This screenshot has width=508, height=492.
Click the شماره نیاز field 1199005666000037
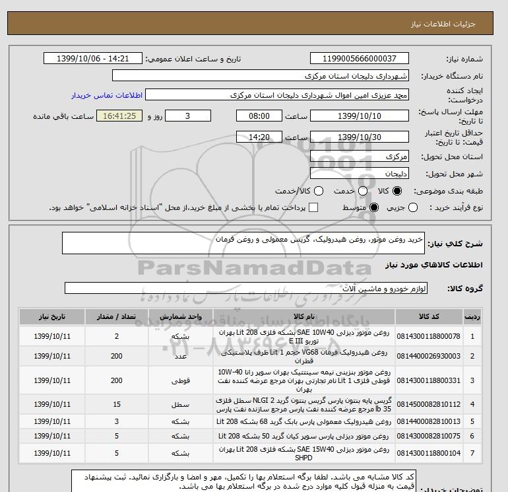[360, 59]
